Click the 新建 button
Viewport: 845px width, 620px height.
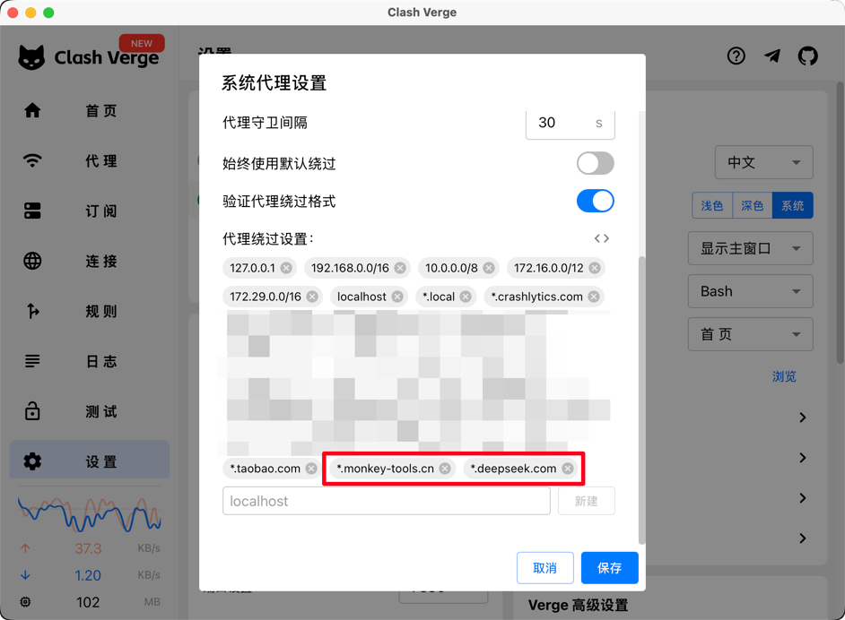coord(587,501)
